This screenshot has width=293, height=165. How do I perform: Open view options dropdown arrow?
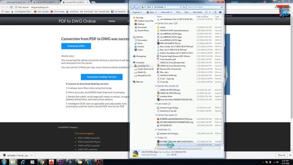tap(210, 12)
